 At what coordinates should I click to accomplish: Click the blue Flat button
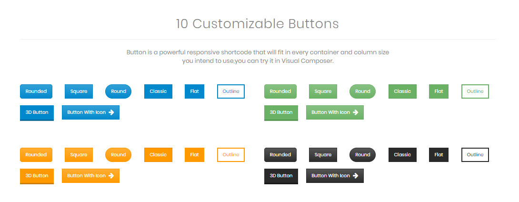pyautogui.click(x=195, y=91)
